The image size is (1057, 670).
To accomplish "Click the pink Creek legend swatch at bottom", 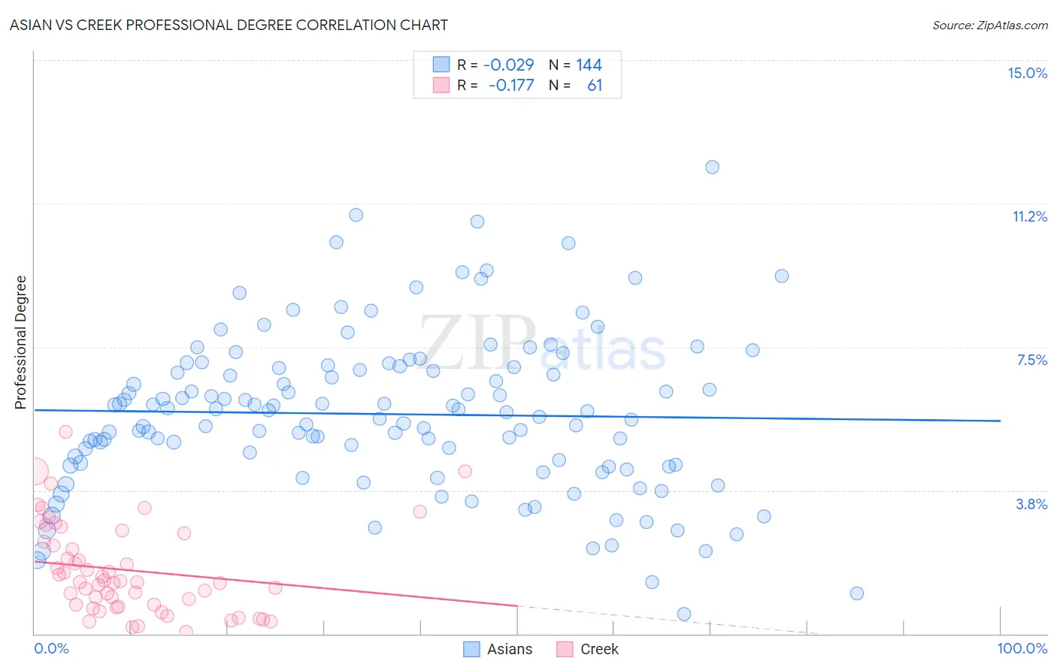I will (565, 649).
